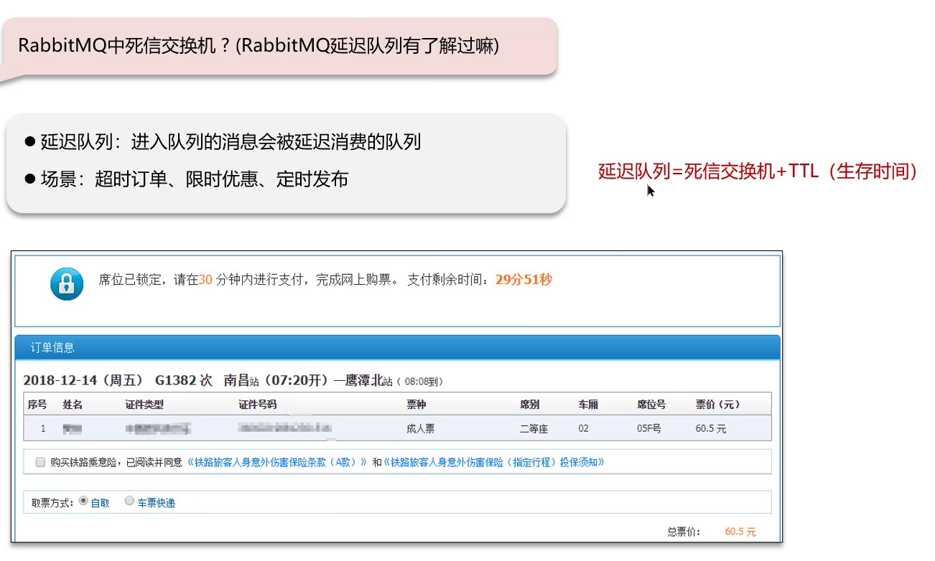Click the 席别 column header
This screenshot has width=935, height=561.
(x=529, y=405)
